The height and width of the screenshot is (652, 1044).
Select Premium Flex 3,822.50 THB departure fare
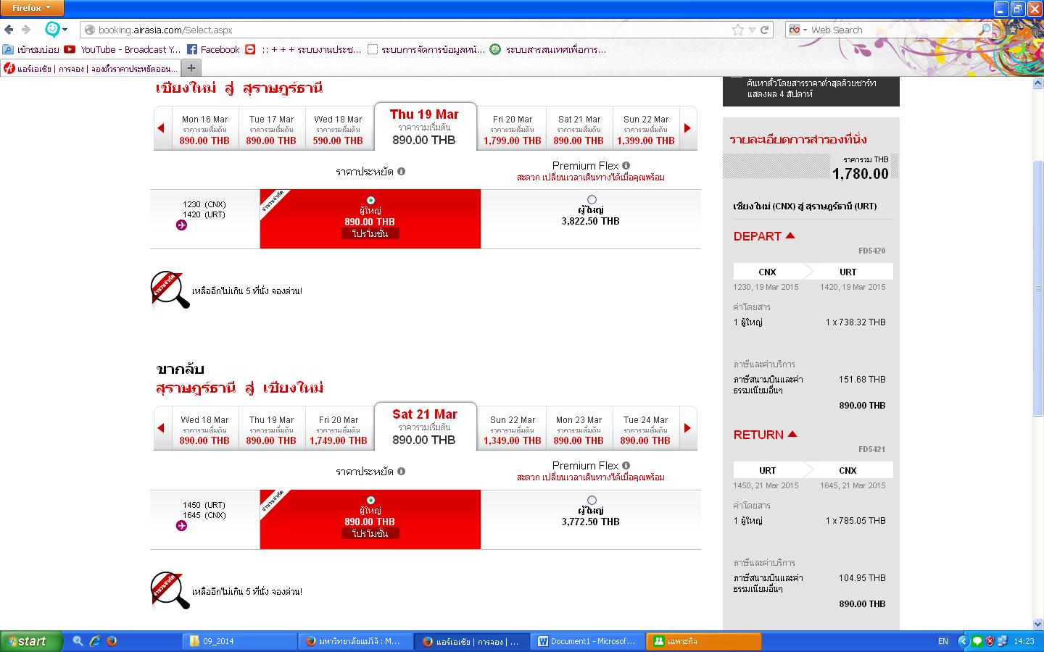pyautogui.click(x=592, y=199)
